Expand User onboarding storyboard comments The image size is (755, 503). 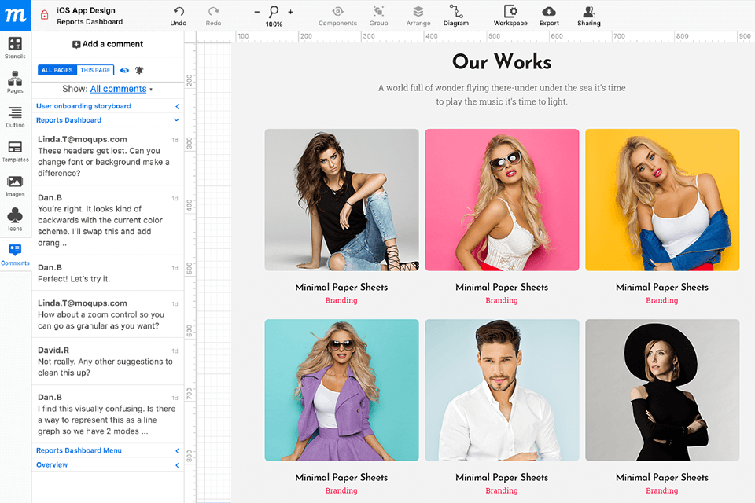(x=108, y=106)
